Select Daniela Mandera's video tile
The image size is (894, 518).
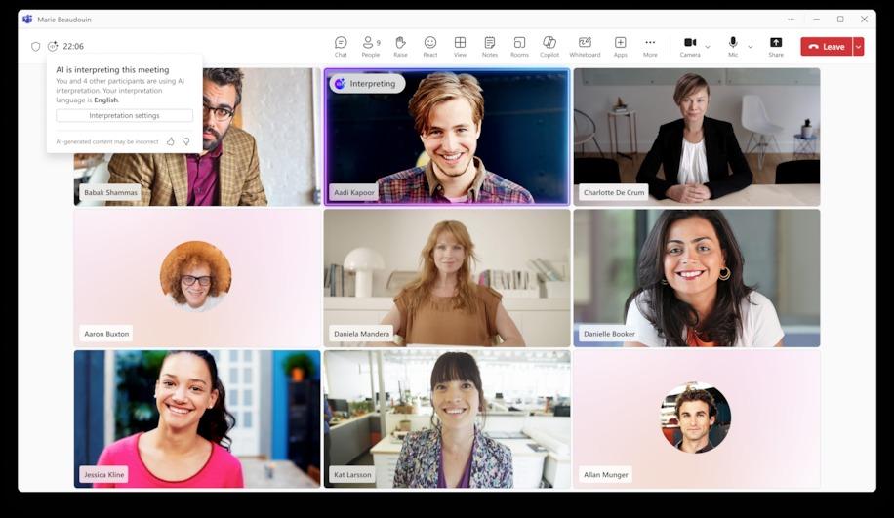click(x=447, y=277)
